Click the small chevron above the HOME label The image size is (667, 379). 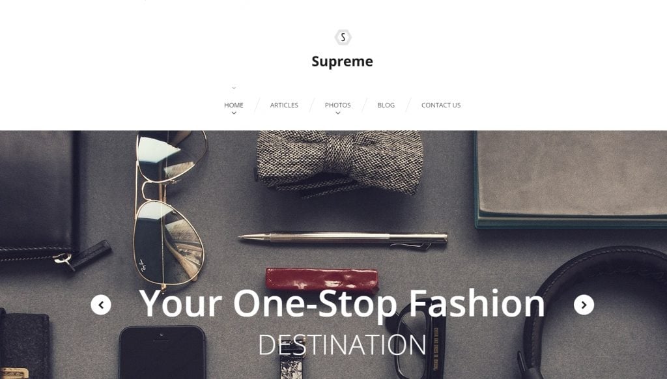click(234, 88)
